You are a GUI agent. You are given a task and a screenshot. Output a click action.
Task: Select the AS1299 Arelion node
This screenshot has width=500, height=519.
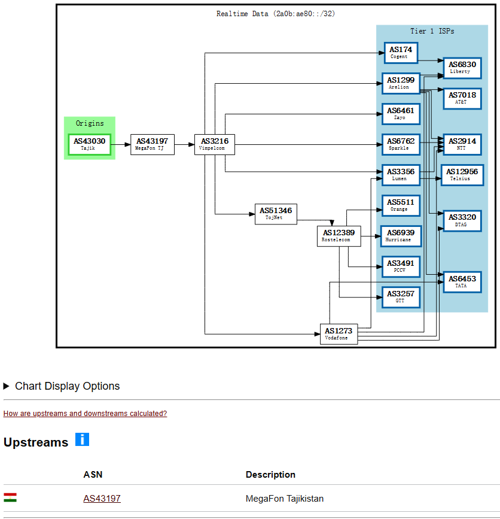(x=401, y=83)
